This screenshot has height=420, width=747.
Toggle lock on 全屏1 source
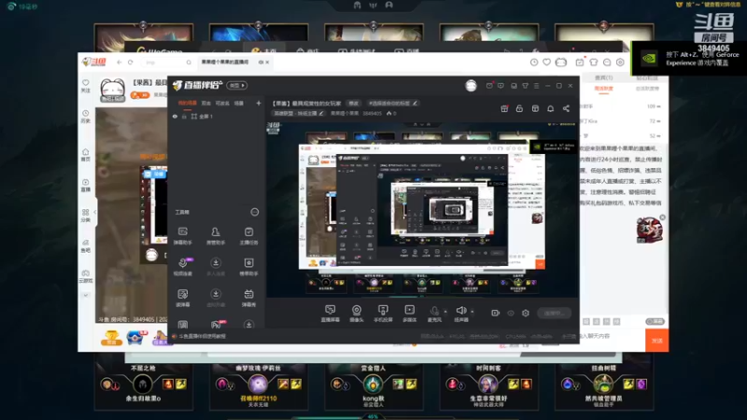184,116
